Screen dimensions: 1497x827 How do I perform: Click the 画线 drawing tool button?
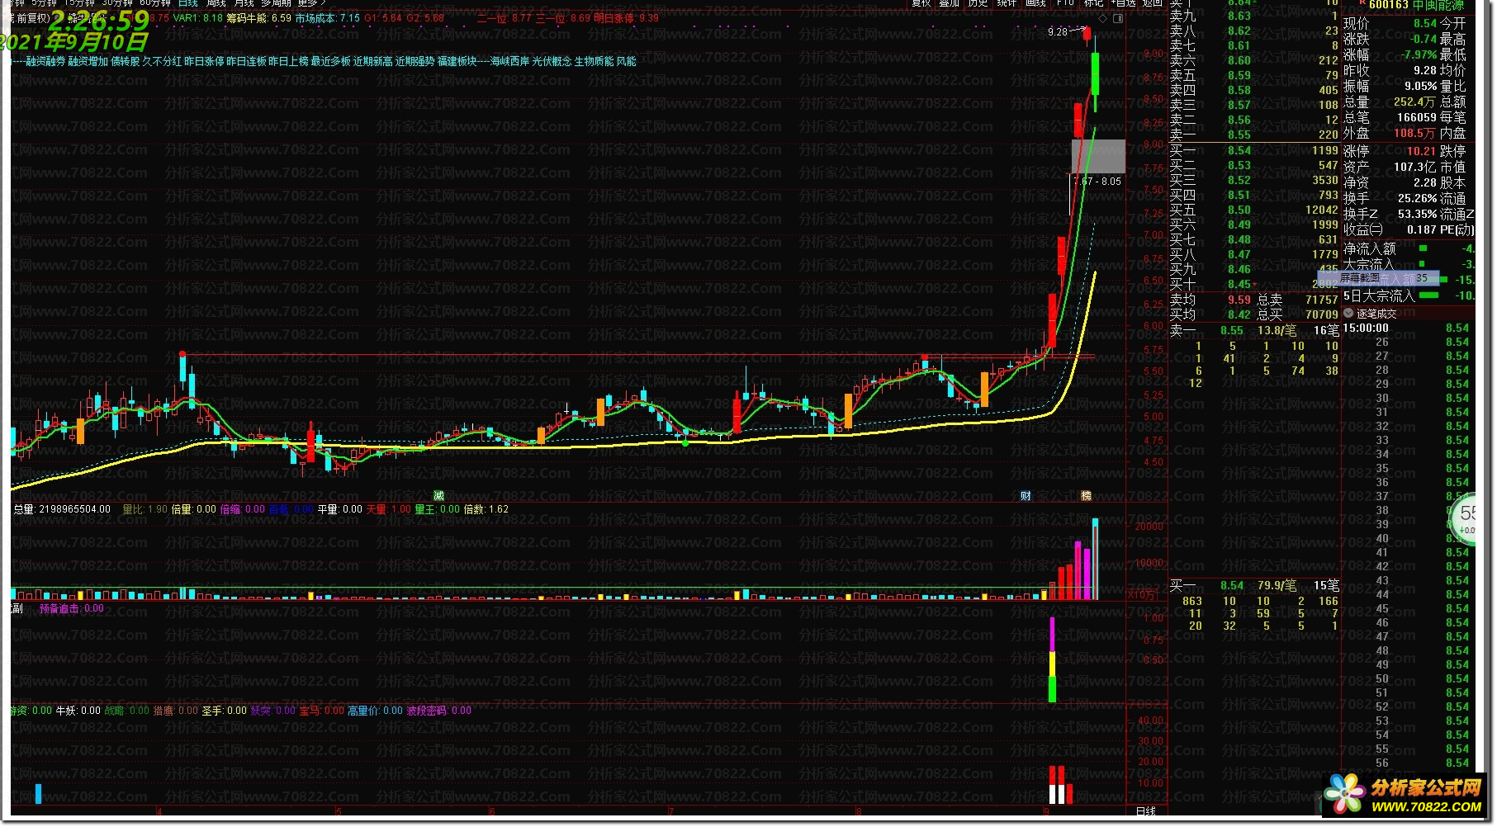point(1035,3)
